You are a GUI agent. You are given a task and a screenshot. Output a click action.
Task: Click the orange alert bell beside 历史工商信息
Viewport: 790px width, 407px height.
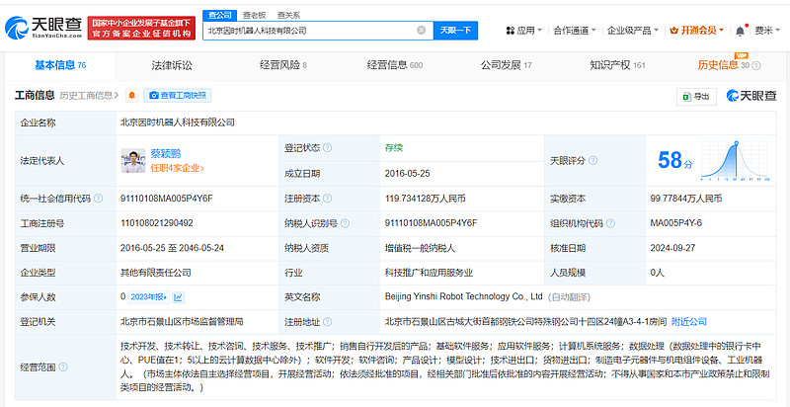tap(132, 95)
